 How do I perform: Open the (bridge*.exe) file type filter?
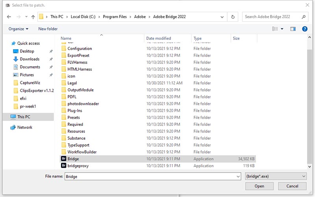pyautogui.click(x=276, y=177)
